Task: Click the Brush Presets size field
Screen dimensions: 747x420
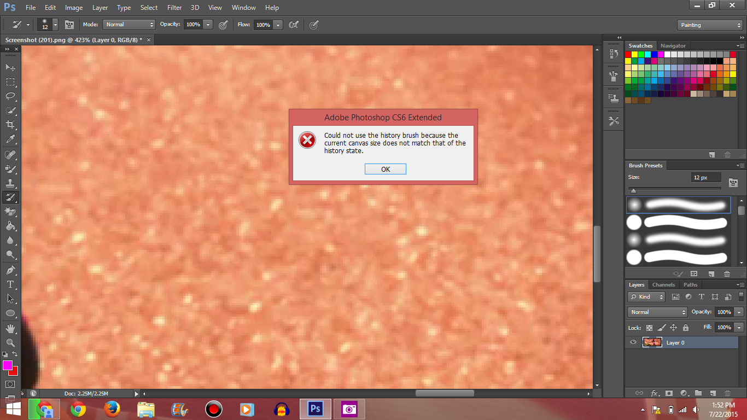Action: pos(706,178)
